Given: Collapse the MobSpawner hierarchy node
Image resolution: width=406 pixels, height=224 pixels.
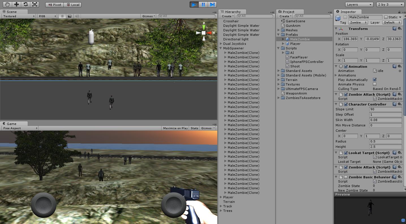Looking at the screenshot, I should coord(221,48).
